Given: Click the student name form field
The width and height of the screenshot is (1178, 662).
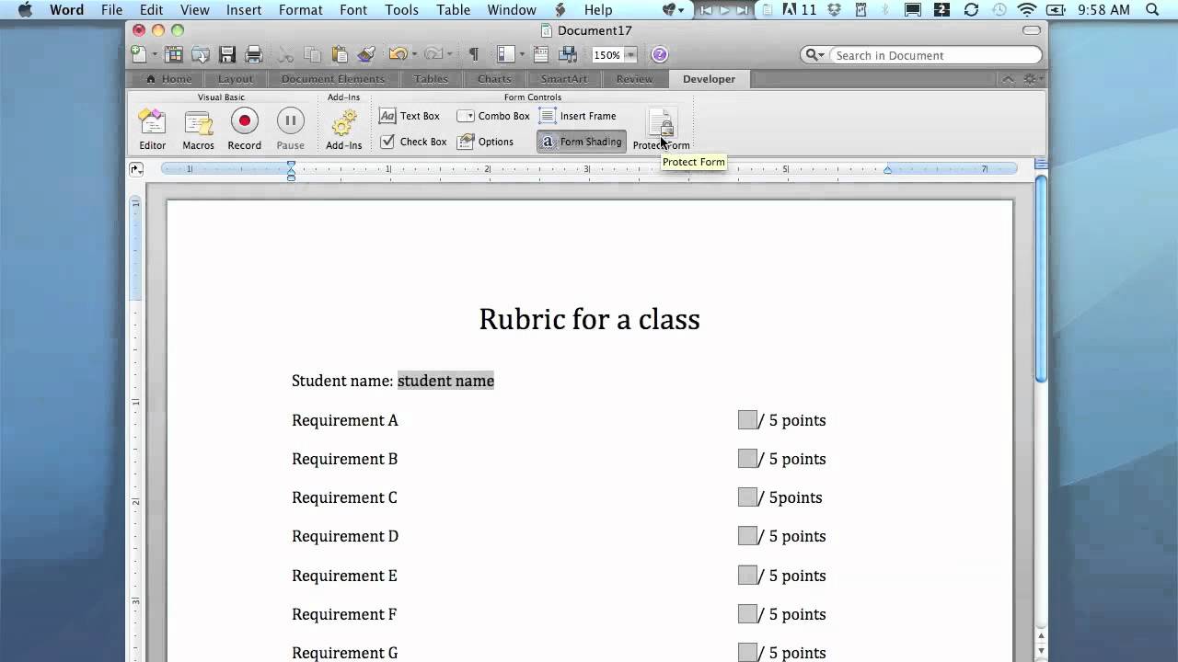Looking at the screenshot, I should (445, 381).
